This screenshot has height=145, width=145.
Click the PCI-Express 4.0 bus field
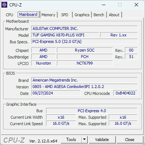click(92, 111)
